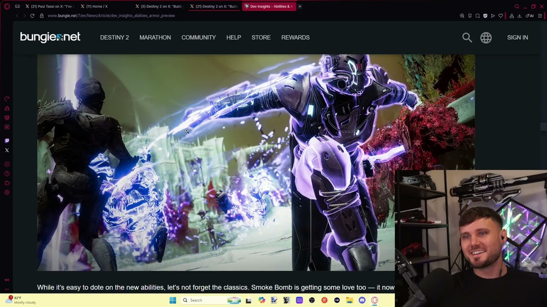Viewport: 547px width, 307px height.
Task: Go back with the back arrow
Action: (17, 16)
